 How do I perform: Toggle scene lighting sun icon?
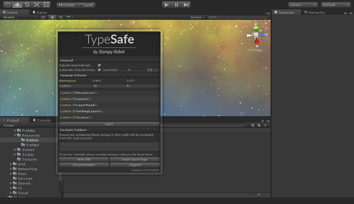pos(52,17)
